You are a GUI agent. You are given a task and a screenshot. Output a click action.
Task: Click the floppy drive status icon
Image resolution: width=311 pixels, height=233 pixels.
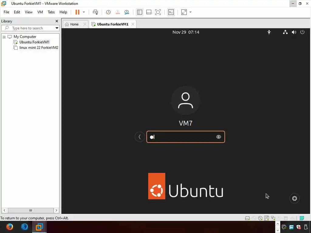point(267,218)
